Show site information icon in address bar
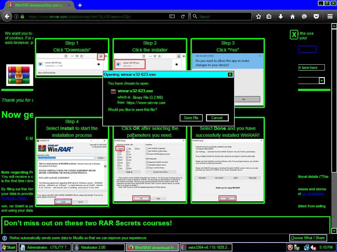The height and width of the screenshot is (252, 337). (16, 16)
